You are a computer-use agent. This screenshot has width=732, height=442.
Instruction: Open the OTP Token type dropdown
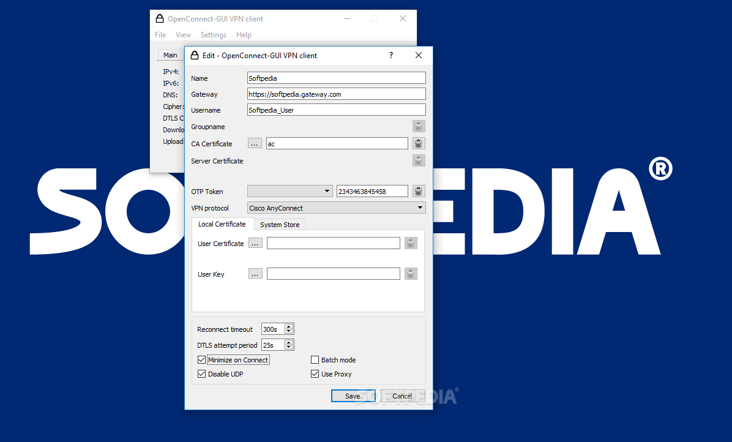pyautogui.click(x=290, y=191)
